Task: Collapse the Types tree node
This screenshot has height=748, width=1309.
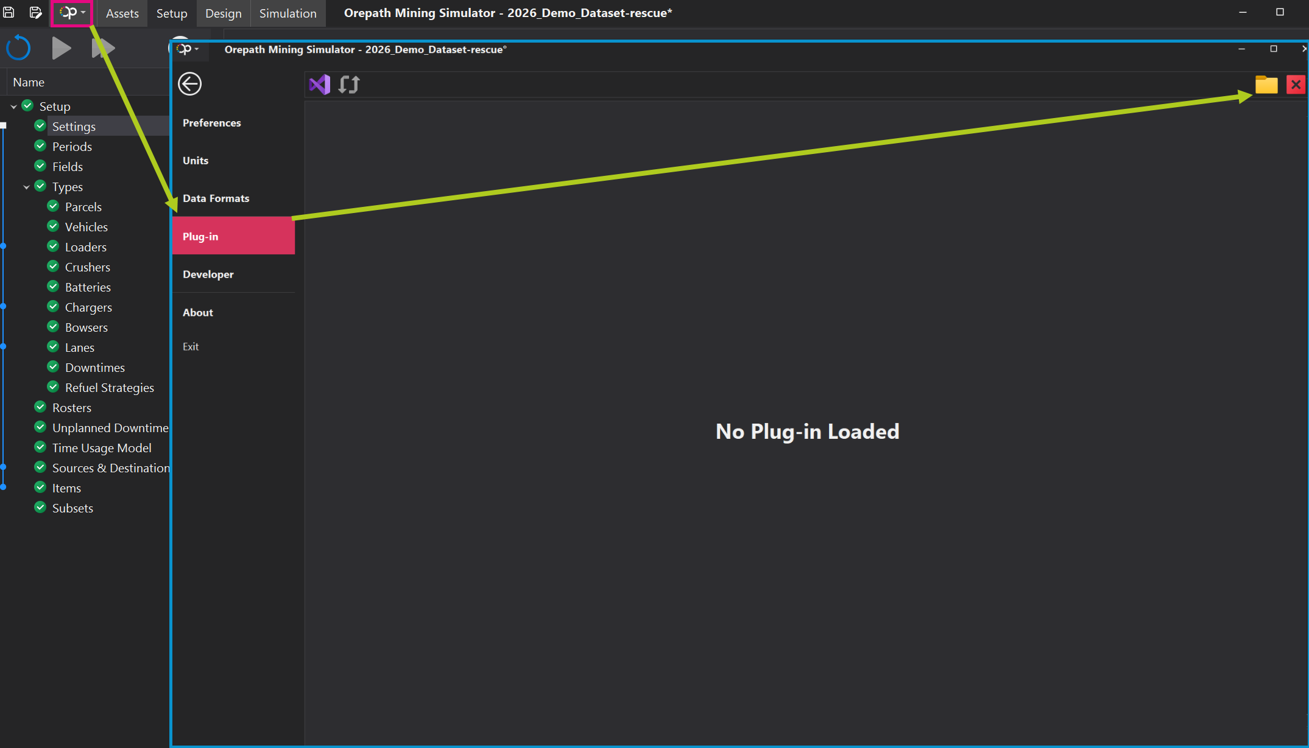Action: tap(26, 187)
